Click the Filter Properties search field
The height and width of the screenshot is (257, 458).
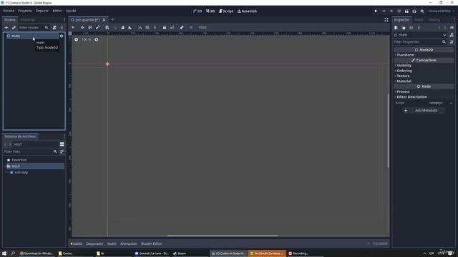420,42
